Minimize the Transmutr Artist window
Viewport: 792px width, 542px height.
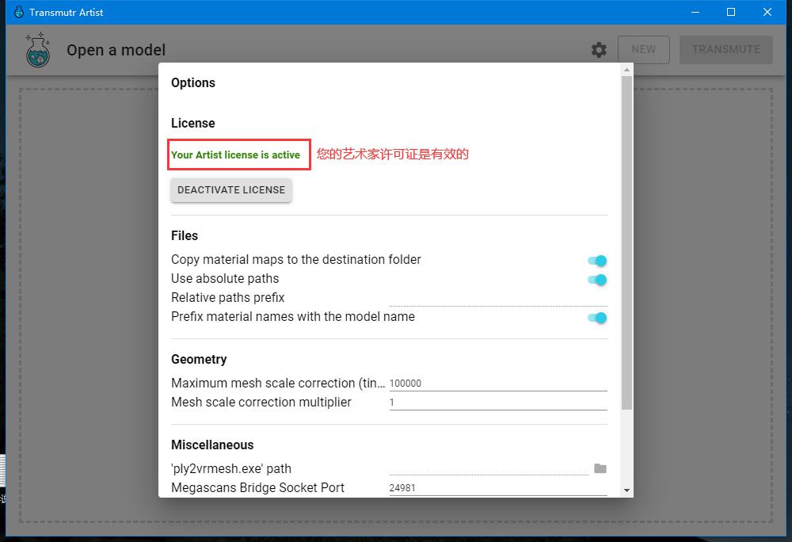click(695, 12)
